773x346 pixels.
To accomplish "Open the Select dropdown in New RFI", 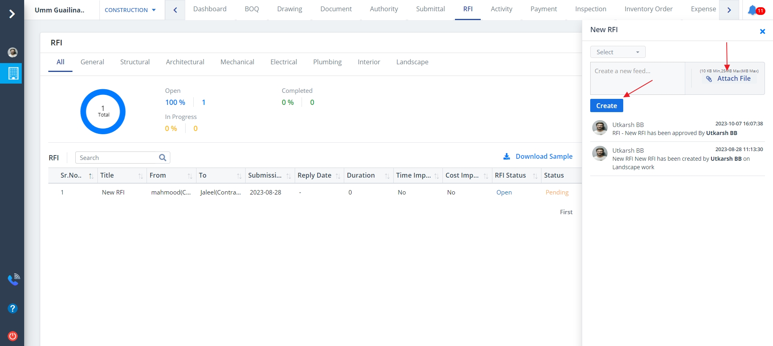I will coord(618,52).
